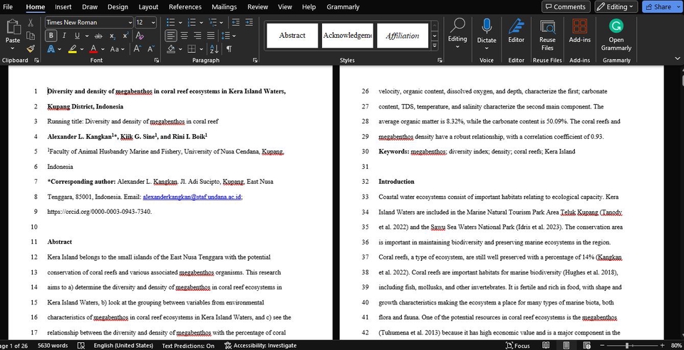The height and width of the screenshot is (350, 684).
Task: Click the Paste clipboard icon
Action: [x=13, y=28]
